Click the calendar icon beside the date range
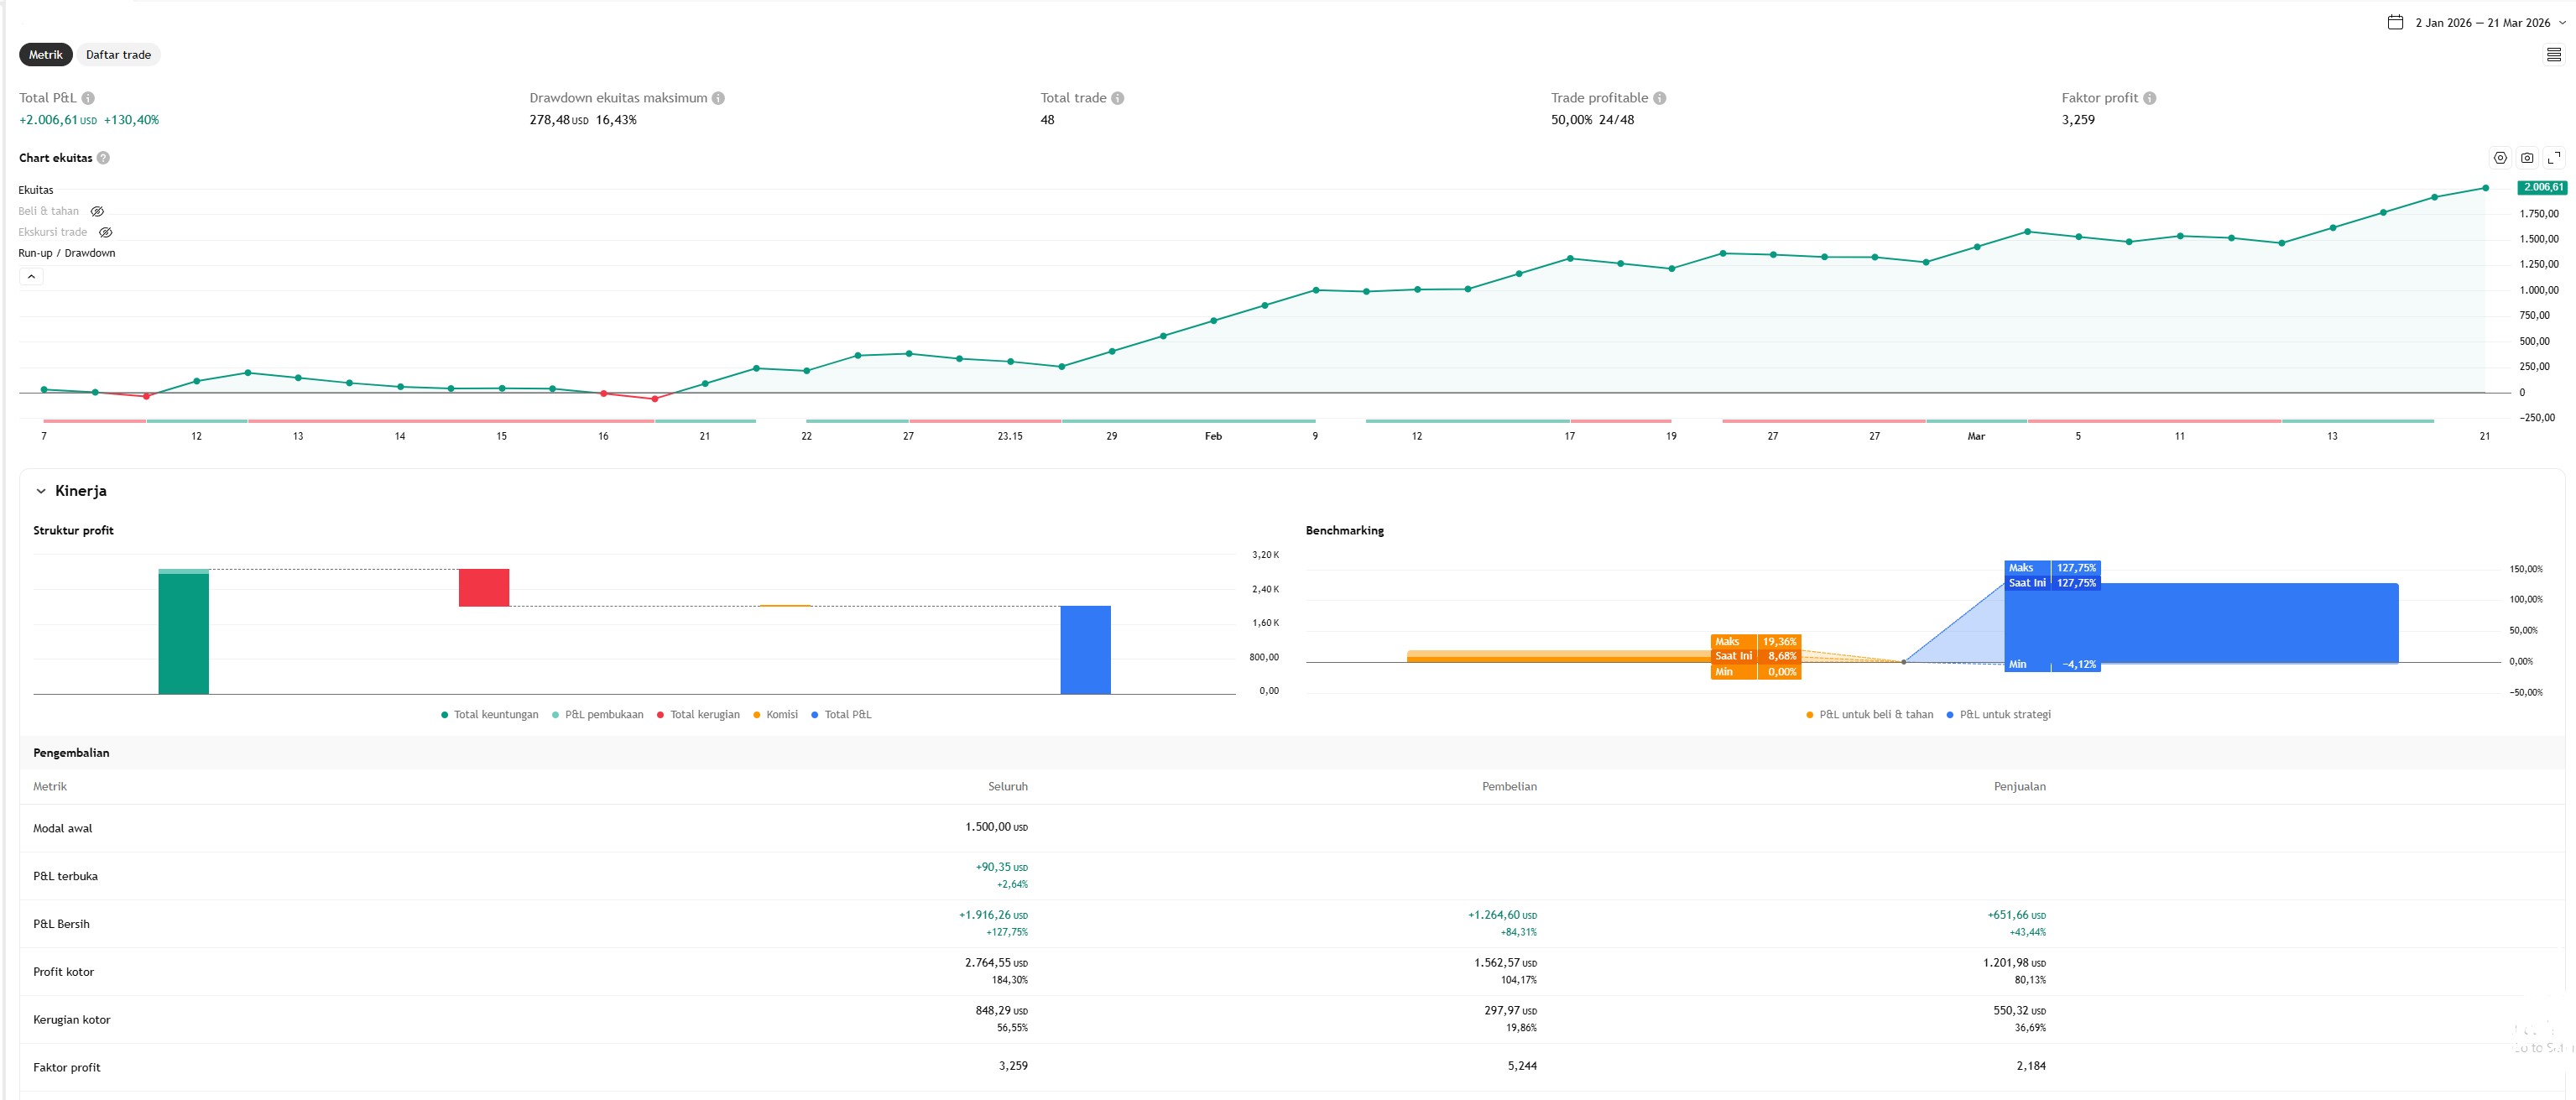Screen dimensions: 2576x1100 pyautogui.click(x=2395, y=22)
